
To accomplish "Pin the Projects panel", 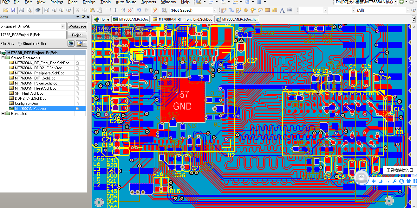I will pyautogui.click(x=83, y=17).
